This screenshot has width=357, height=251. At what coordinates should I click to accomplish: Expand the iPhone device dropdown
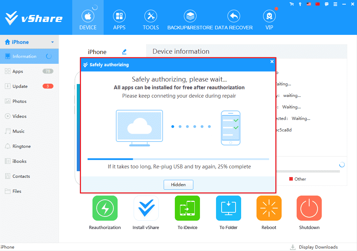(x=52, y=42)
